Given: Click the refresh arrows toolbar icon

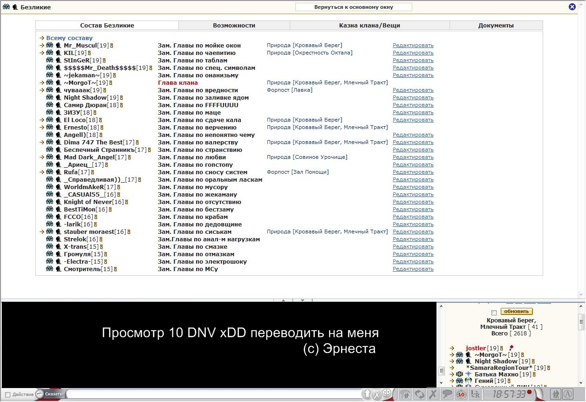Looking at the screenshot, I should [x=419, y=394].
